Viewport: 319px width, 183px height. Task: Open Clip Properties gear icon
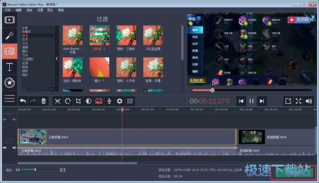(x=120, y=101)
